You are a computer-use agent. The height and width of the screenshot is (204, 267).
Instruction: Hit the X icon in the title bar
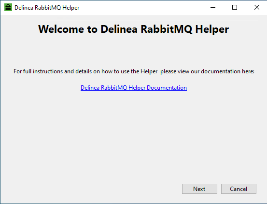256,7
